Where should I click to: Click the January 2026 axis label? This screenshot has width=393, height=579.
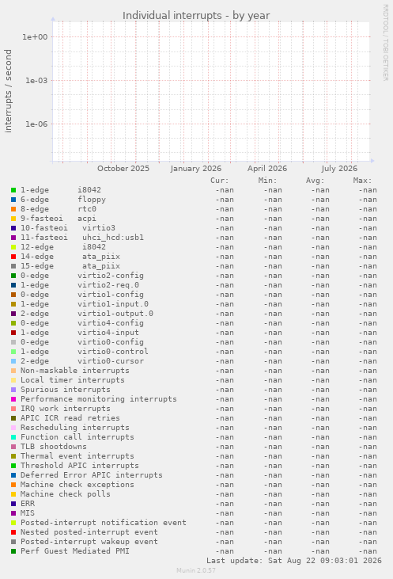click(196, 169)
